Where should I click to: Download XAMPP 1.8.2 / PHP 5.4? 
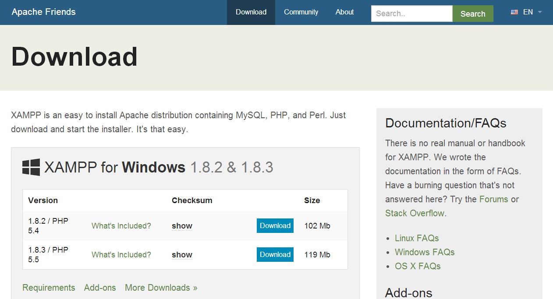[275, 226]
